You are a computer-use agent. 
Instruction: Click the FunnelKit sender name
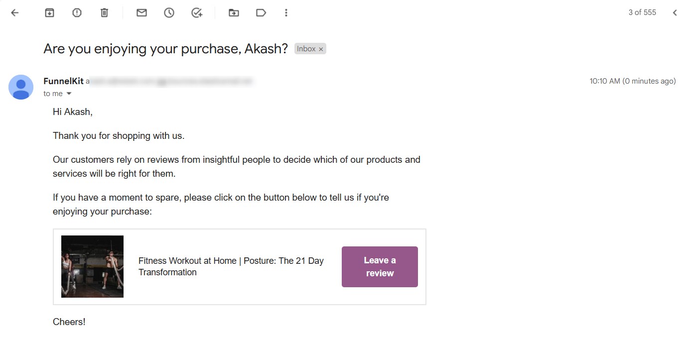63,81
